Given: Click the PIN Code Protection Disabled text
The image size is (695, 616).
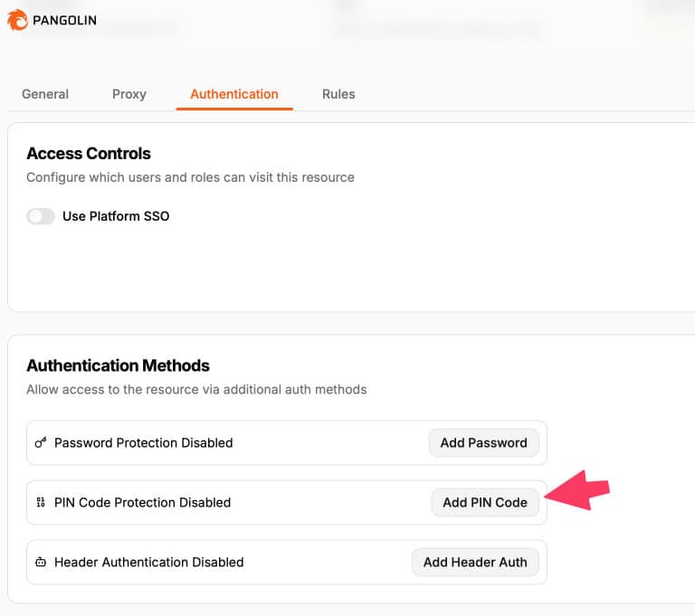Looking at the screenshot, I should point(142,502).
